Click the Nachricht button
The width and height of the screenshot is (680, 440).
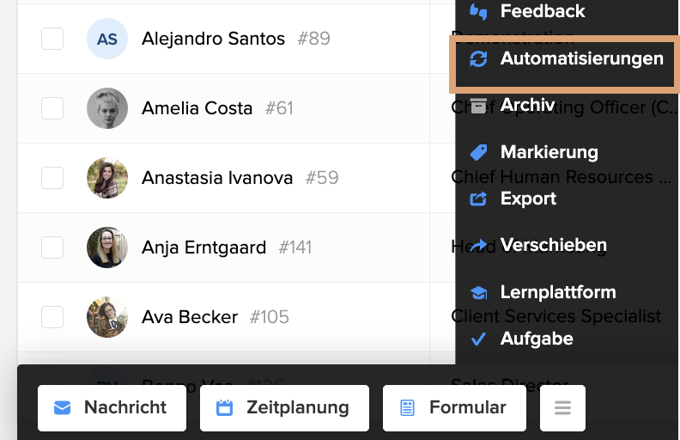pos(112,408)
